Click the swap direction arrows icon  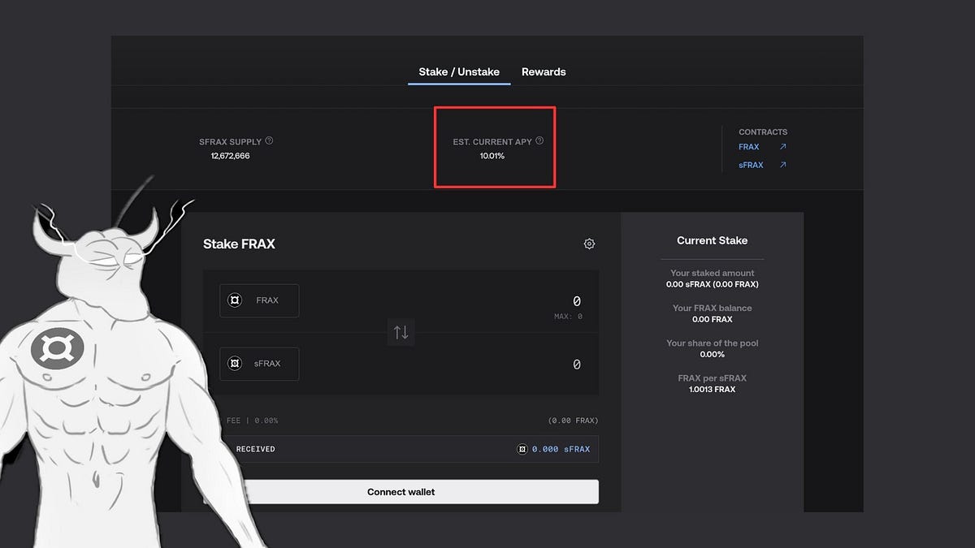point(401,332)
